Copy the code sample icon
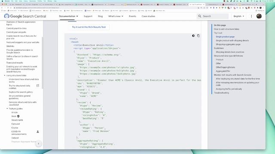 [x=199, y=36]
